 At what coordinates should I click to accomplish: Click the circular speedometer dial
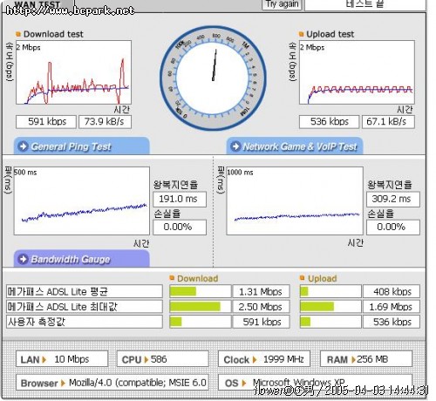pyautogui.click(x=213, y=78)
